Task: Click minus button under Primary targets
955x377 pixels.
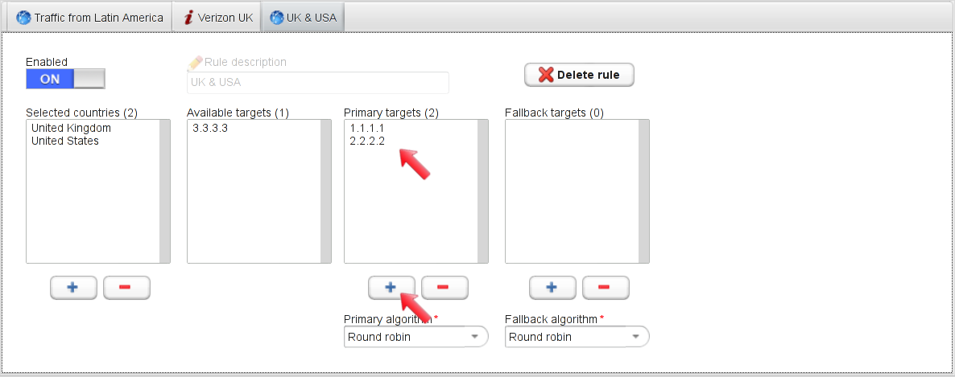Action: 444,288
